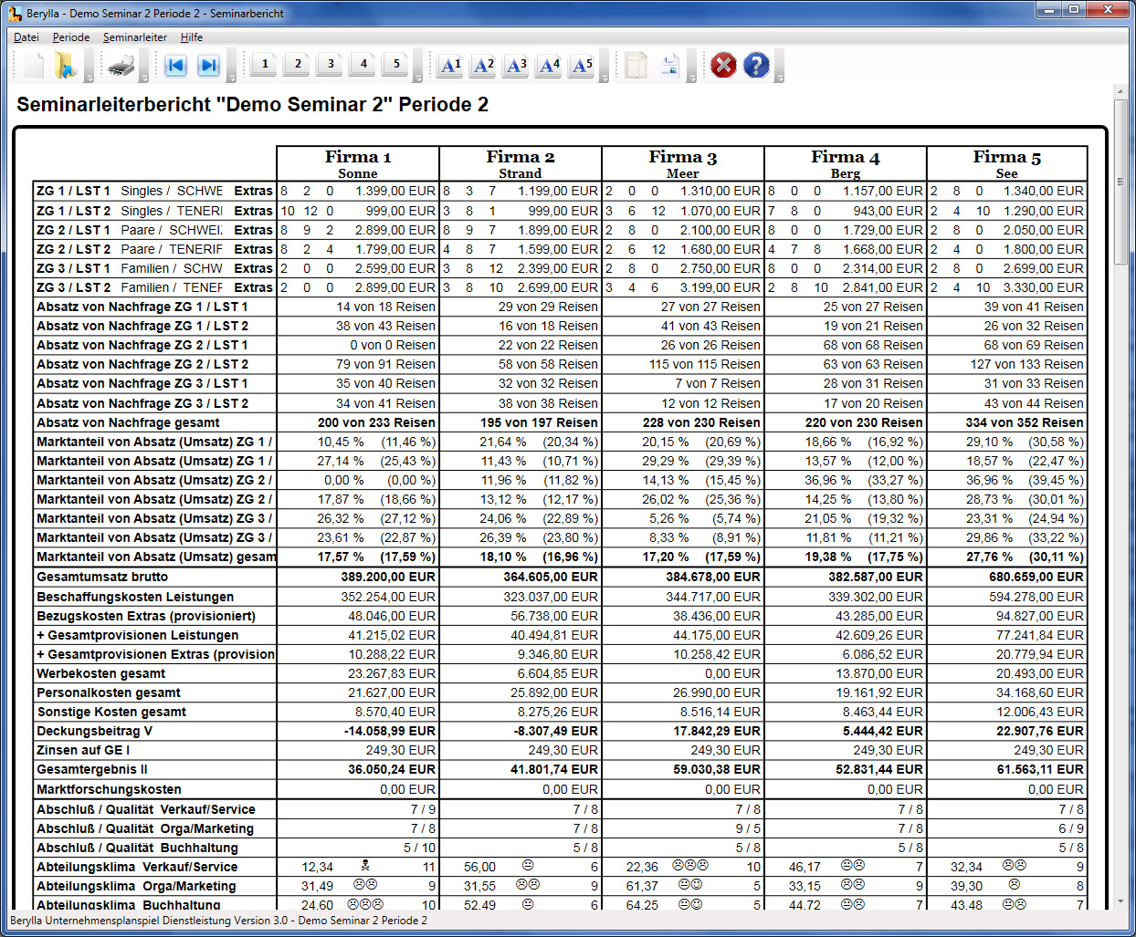Click the "Firma 4" column header
The width and height of the screenshot is (1136, 937).
(x=846, y=164)
